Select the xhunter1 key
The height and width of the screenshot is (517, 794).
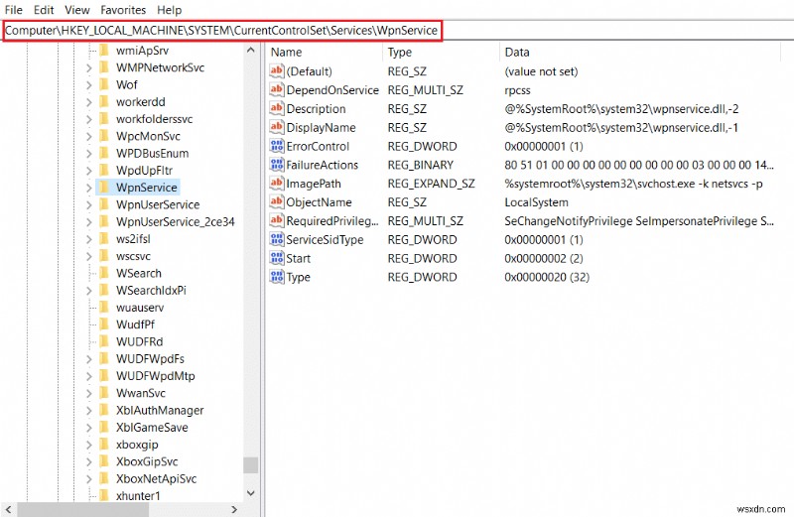point(138,496)
